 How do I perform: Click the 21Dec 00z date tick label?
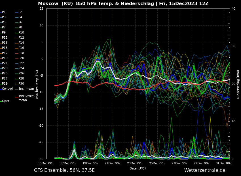point(113,164)
